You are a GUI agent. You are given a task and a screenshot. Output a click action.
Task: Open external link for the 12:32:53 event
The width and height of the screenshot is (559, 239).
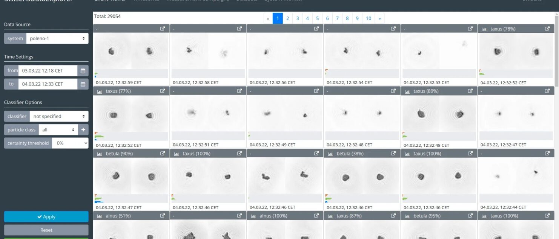pyautogui.click(x=470, y=29)
